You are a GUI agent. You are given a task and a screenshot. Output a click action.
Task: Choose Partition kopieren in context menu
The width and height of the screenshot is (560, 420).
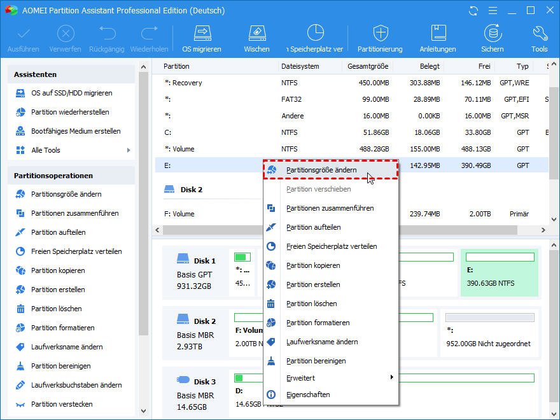(x=331, y=265)
